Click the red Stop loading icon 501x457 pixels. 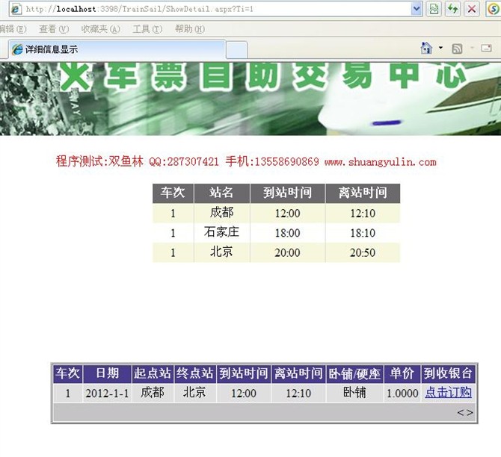[x=472, y=9]
